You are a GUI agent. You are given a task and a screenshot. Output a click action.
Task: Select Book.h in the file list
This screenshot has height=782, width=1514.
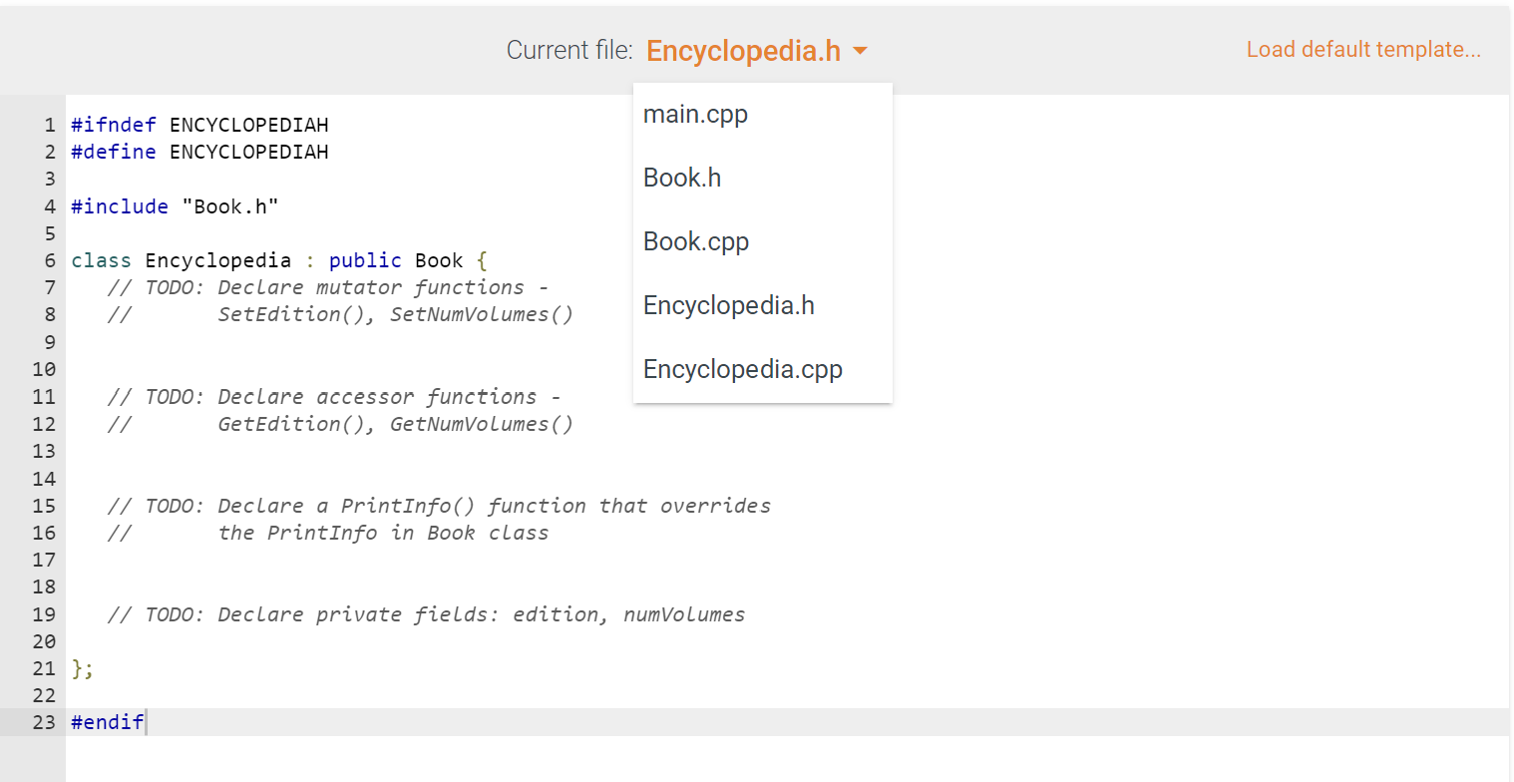point(681,178)
